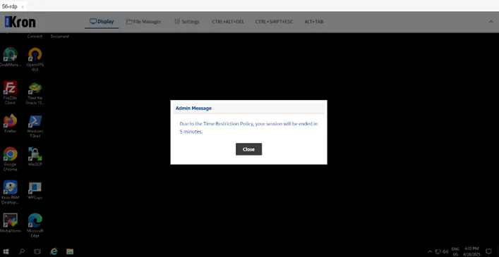
Task: Collapse the Kron toolbar with the chevron
Action: [491, 22]
